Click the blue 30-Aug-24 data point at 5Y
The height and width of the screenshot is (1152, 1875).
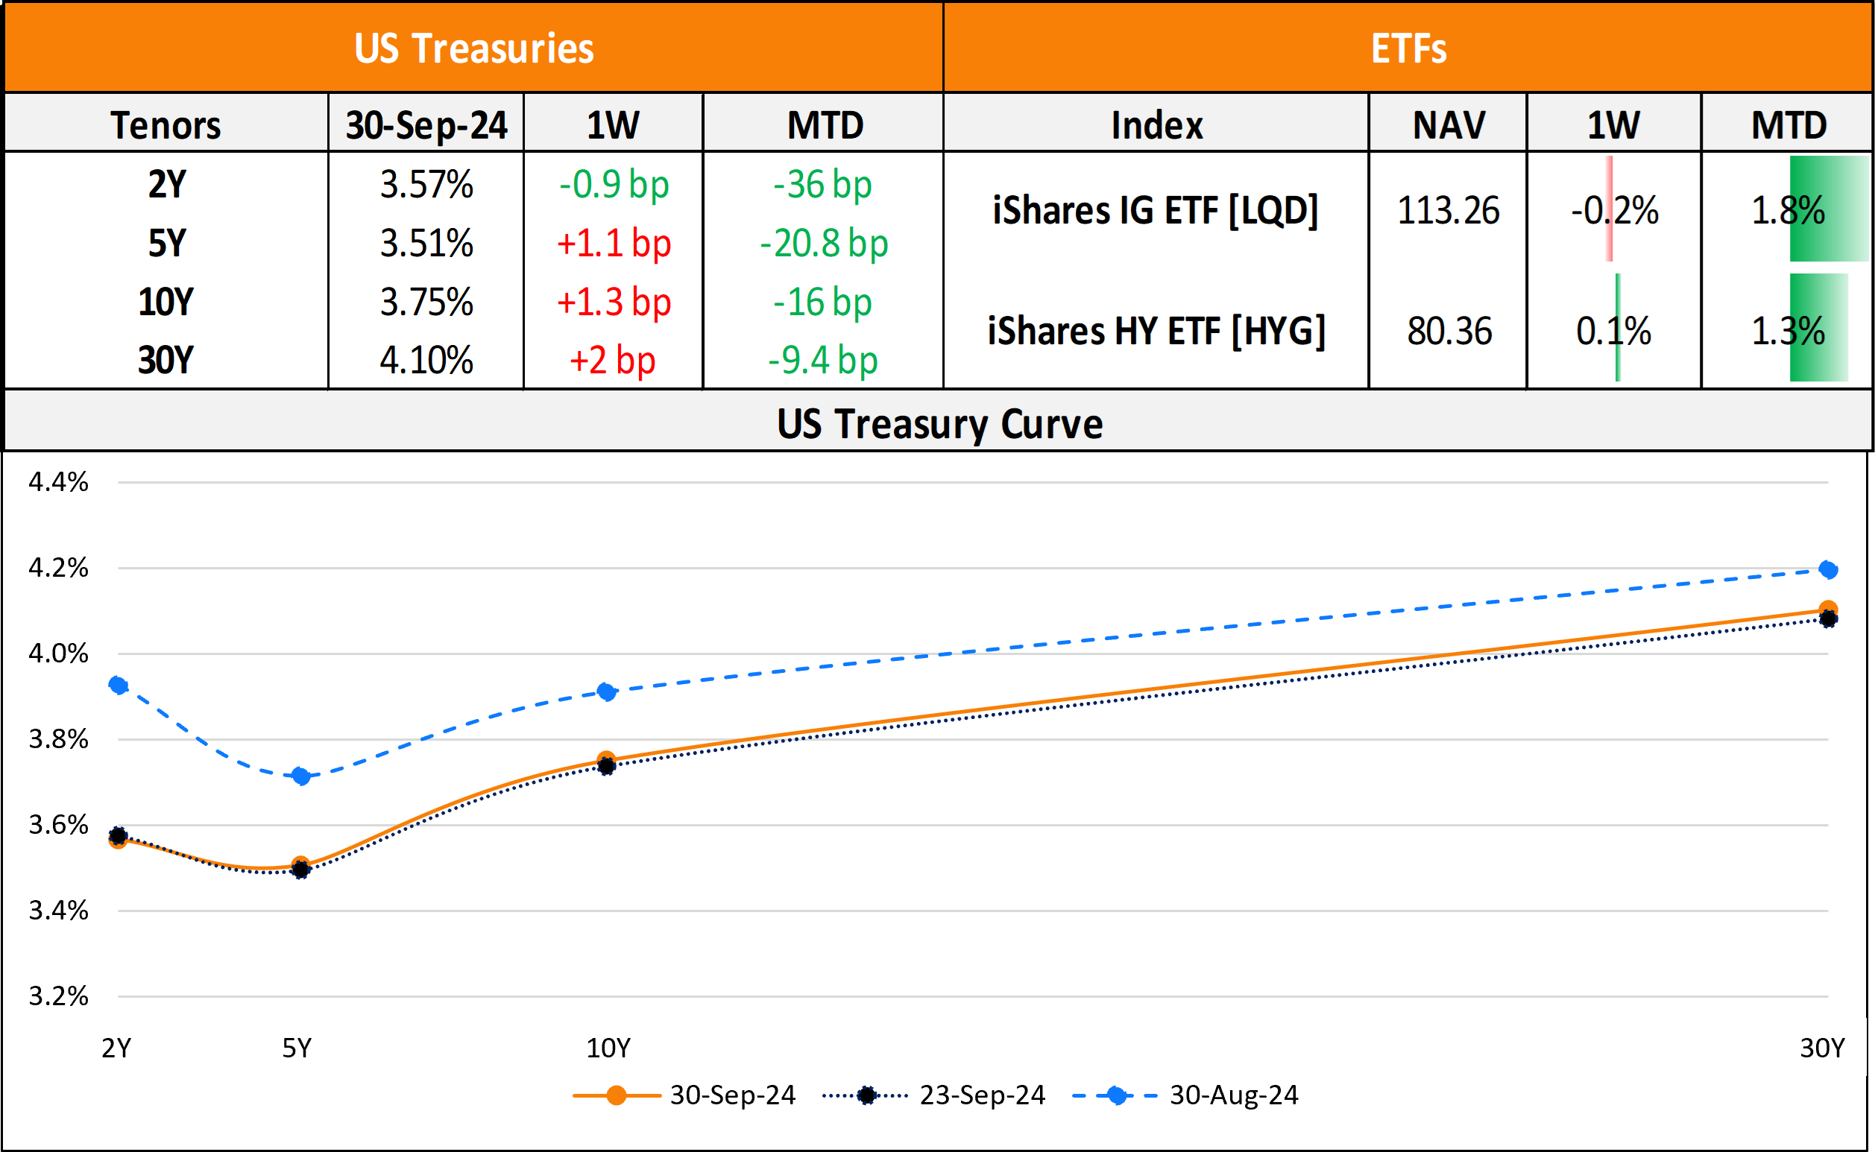tap(301, 776)
